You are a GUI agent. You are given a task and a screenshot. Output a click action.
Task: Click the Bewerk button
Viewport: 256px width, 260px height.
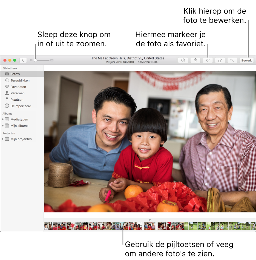pos(246,60)
